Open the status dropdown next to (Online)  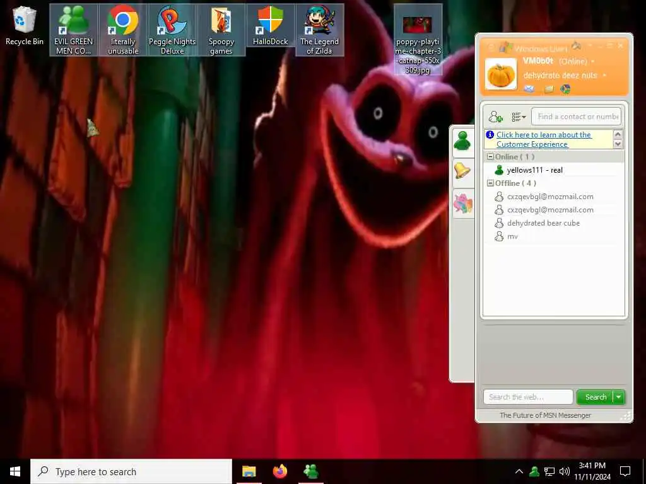click(593, 61)
